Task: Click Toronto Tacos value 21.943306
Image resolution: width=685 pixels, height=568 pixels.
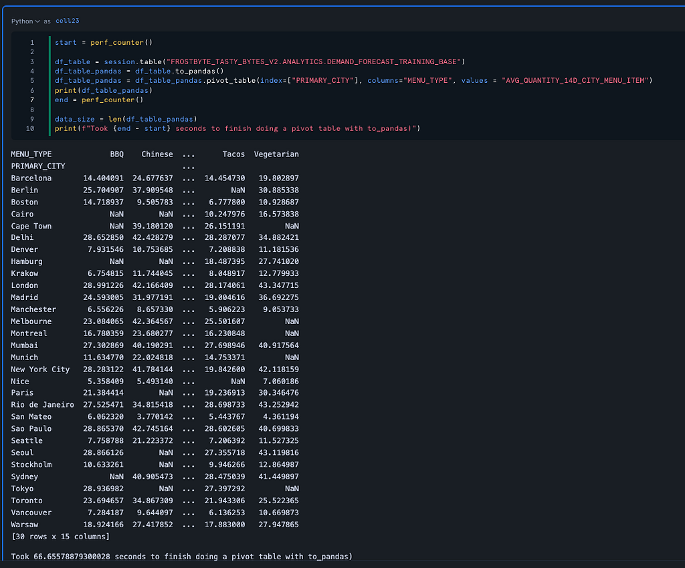Action: [225, 501]
